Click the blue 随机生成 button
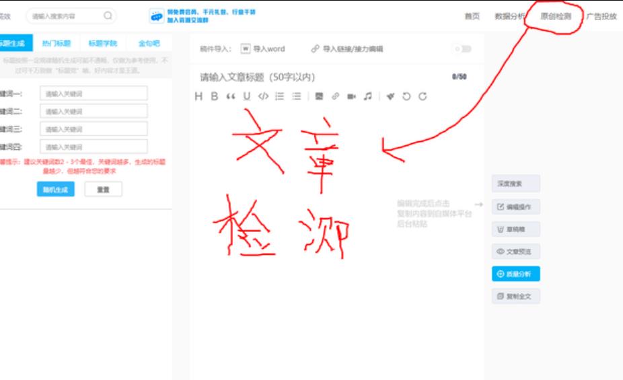The width and height of the screenshot is (623, 380). click(x=56, y=190)
